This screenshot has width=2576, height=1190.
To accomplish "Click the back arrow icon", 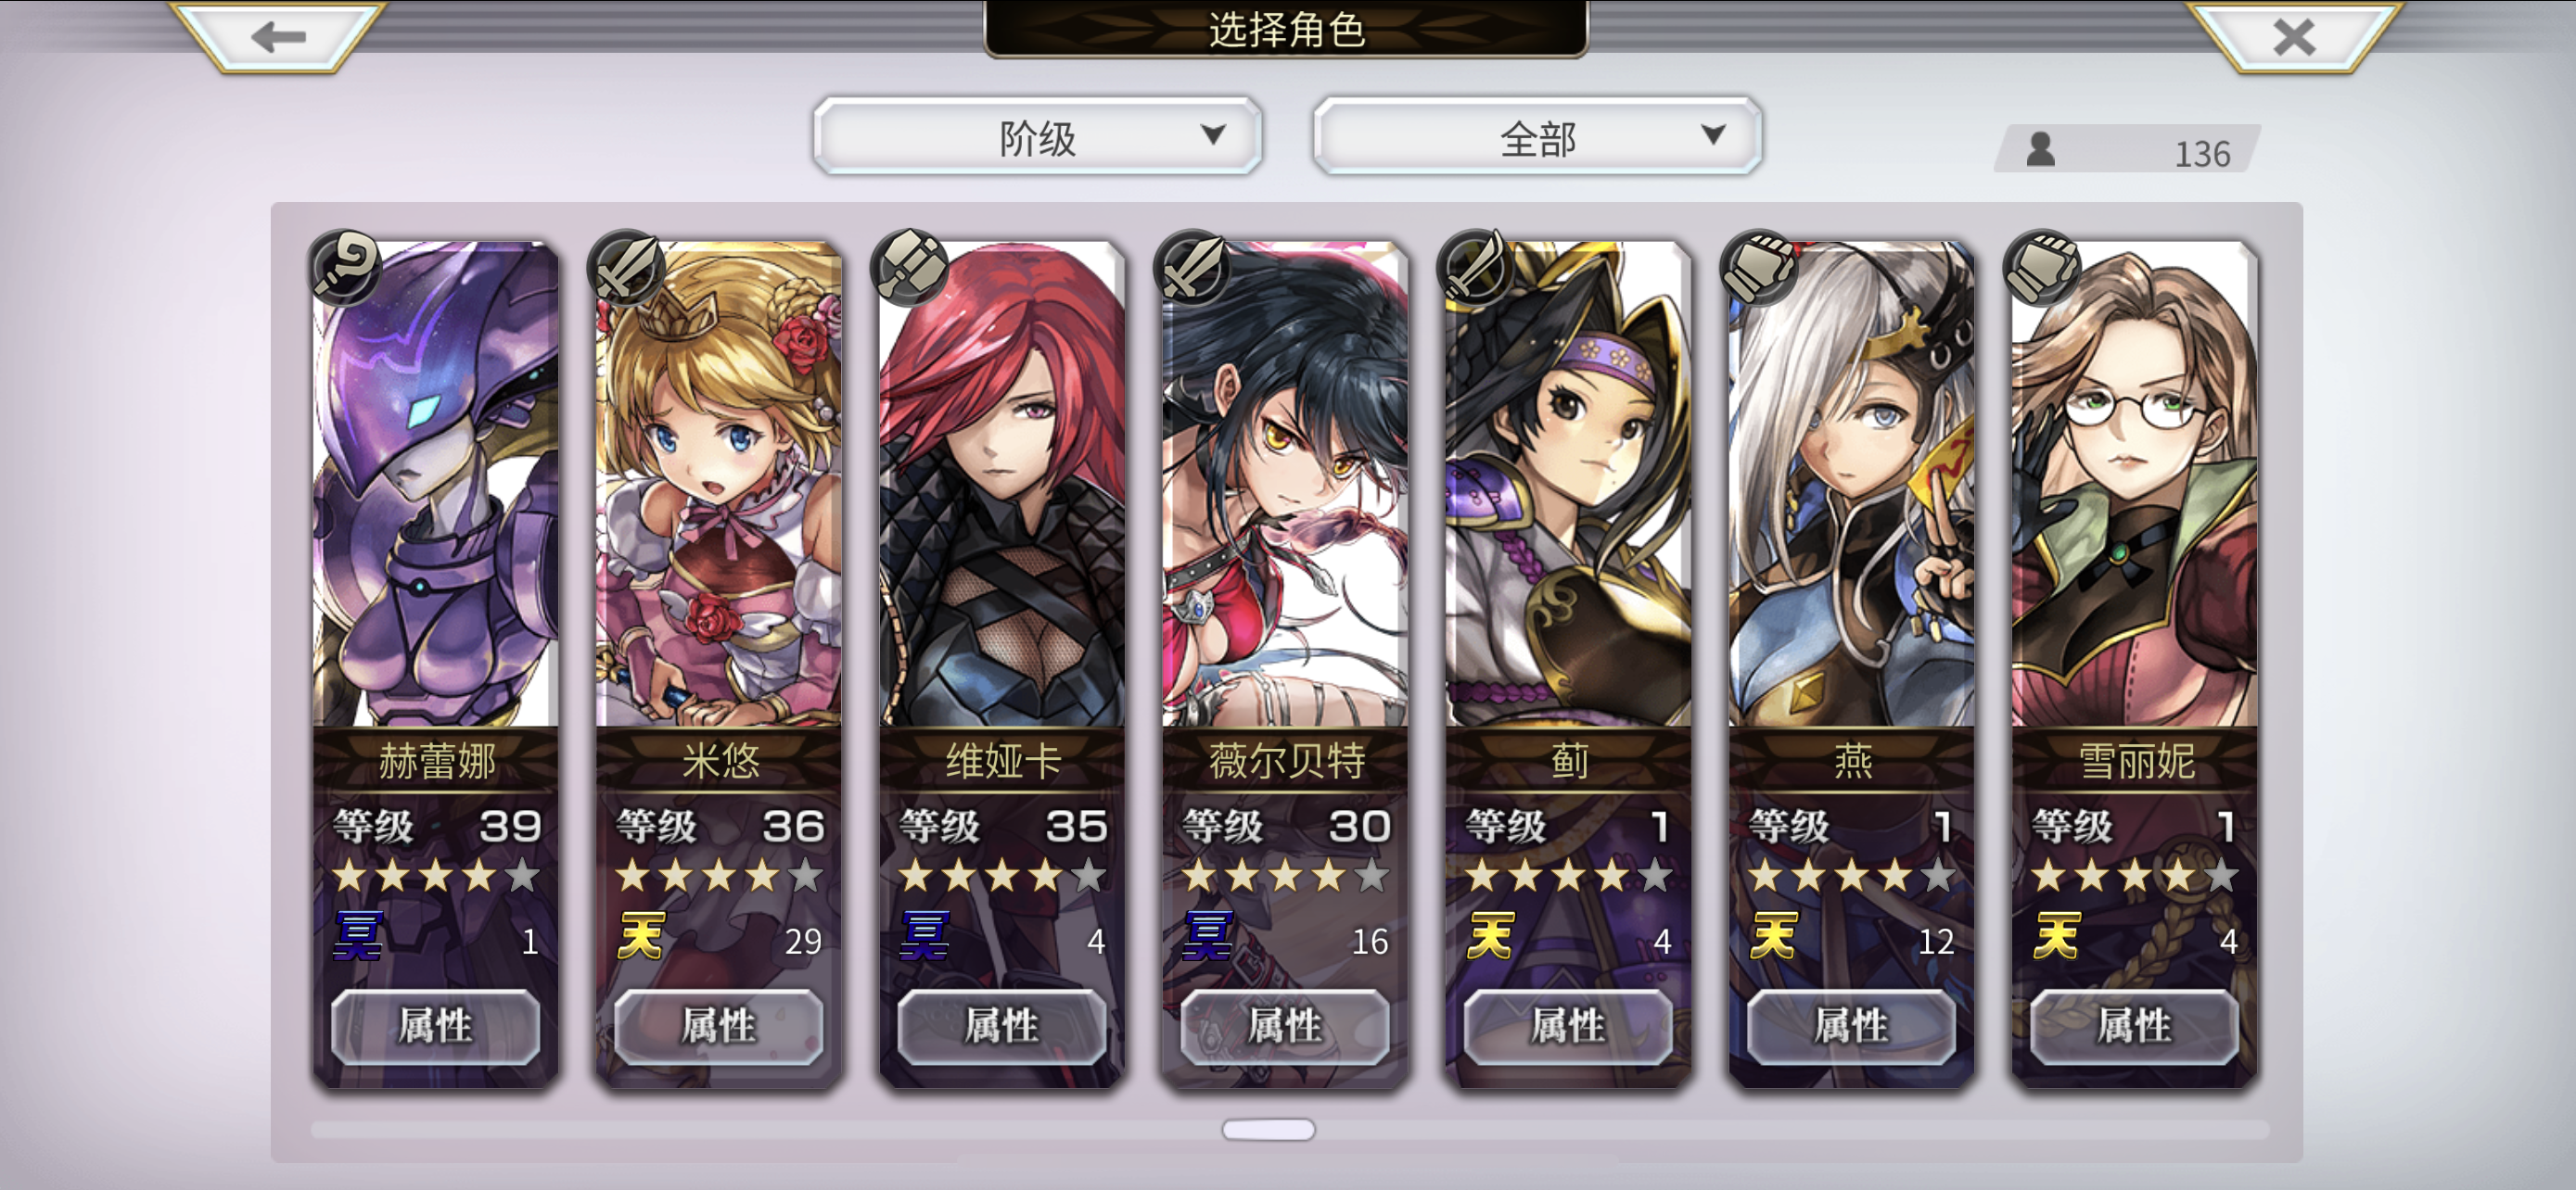I will pyautogui.click(x=279, y=37).
